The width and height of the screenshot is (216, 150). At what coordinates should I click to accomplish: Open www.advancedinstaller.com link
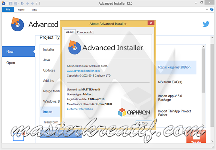tap(83, 71)
